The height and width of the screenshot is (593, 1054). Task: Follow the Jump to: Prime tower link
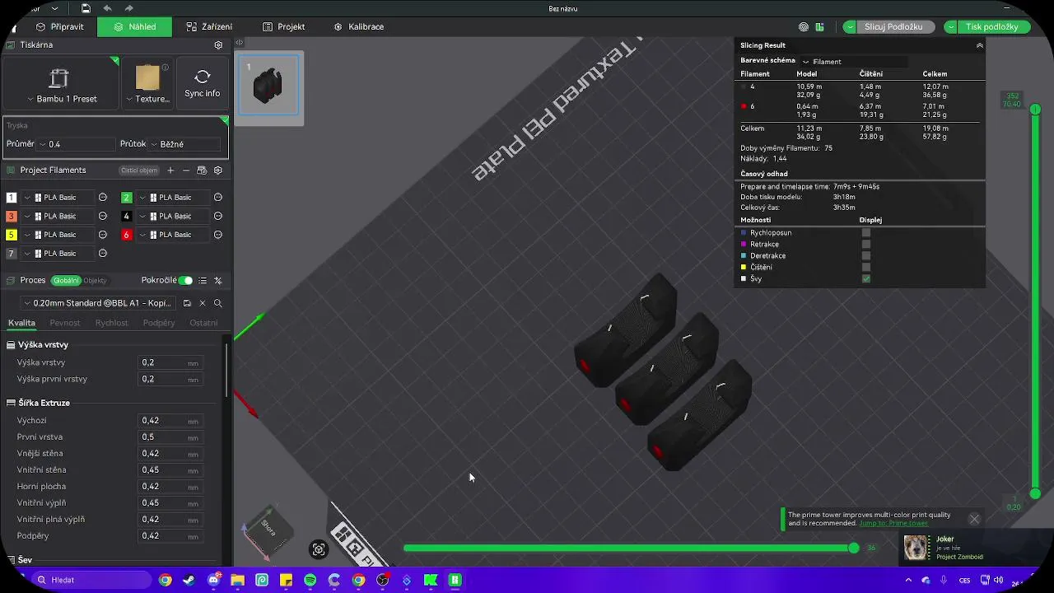(893, 524)
